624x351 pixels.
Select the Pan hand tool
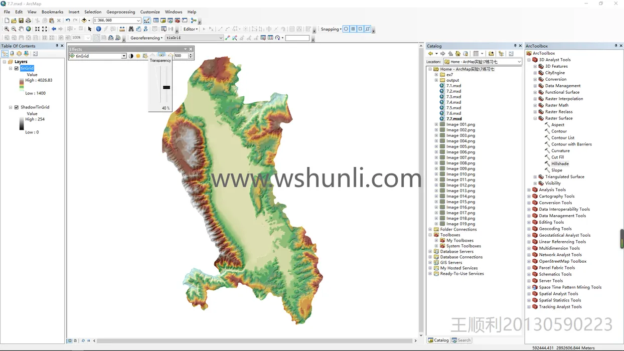(x=21, y=29)
